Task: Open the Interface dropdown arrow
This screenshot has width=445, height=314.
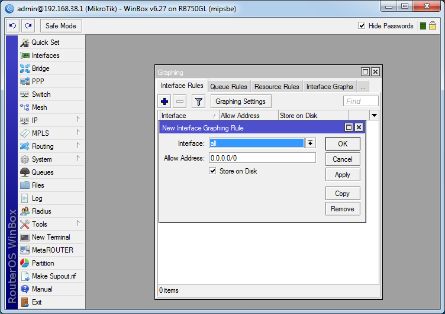Action: 311,143
